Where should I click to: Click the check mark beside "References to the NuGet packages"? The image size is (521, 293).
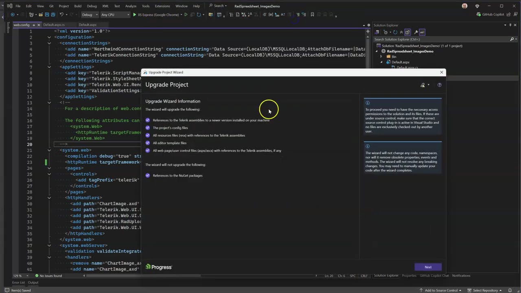click(148, 175)
